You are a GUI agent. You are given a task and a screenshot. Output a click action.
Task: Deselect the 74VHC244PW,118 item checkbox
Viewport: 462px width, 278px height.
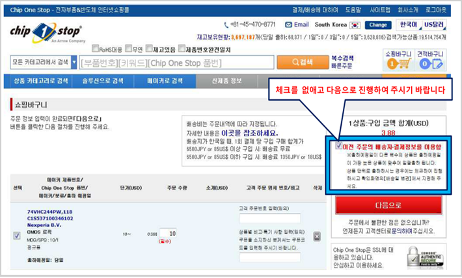click(x=17, y=236)
